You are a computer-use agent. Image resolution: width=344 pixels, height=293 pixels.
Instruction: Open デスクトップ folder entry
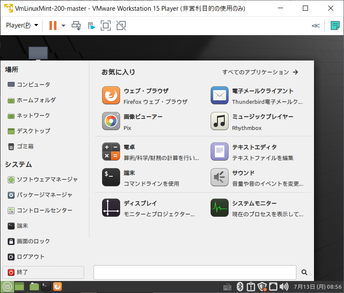(x=29, y=131)
